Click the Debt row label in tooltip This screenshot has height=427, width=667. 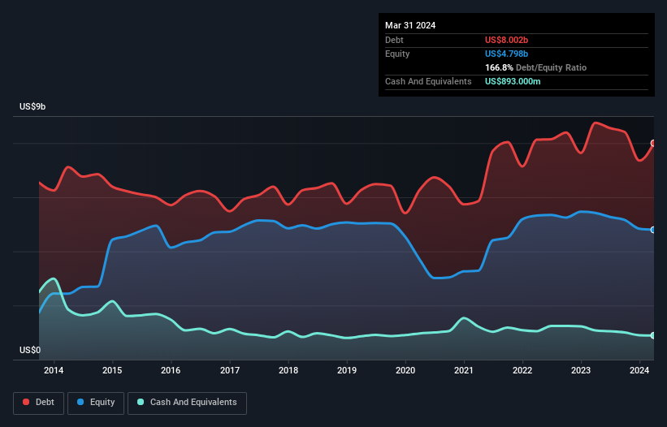394,40
